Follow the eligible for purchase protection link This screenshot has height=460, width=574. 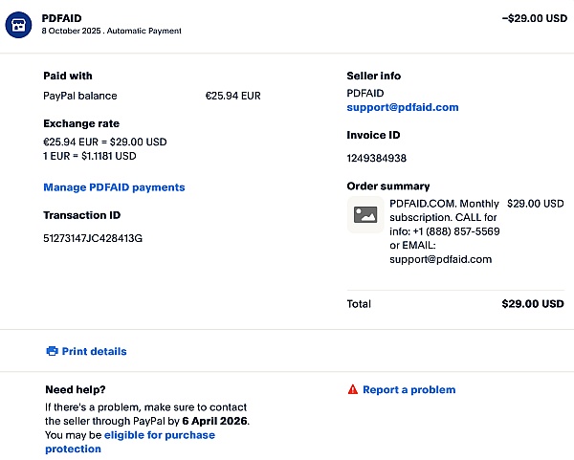[159, 435]
